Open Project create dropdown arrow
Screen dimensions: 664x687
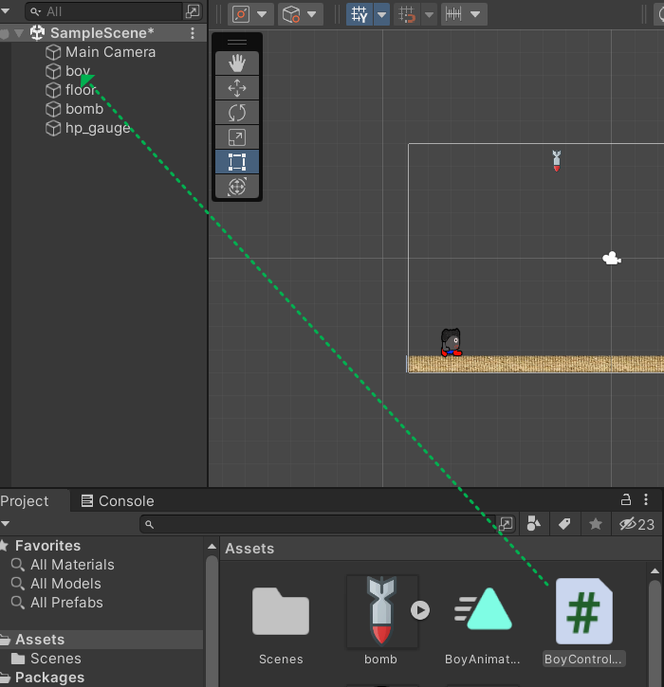pyautogui.click(x=6, y=524)
